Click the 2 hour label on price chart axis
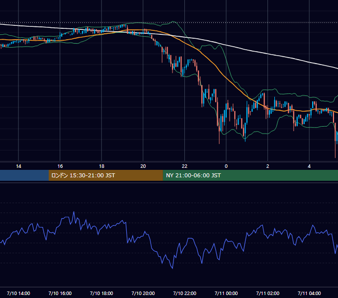This screenshot has width=338, height=298. (268, 166)
